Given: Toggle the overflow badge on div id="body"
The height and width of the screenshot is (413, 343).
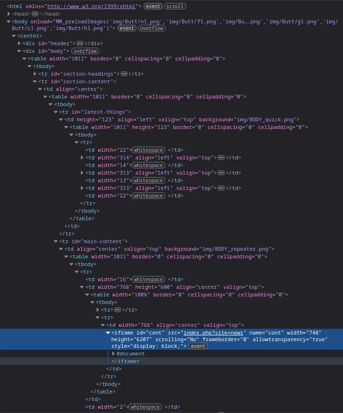Looking at the screenshot, I should pos(85,51).
